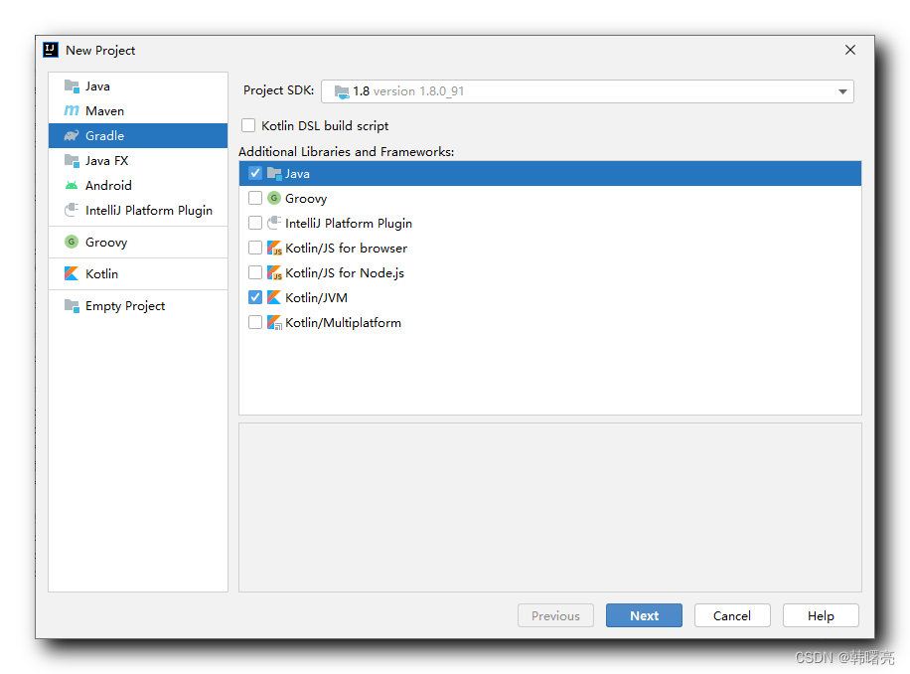The height and width of the screenshot is (674, 910).
Task: Click the Kotlin logo in the project type list
Action: click(x=72, y=273)
